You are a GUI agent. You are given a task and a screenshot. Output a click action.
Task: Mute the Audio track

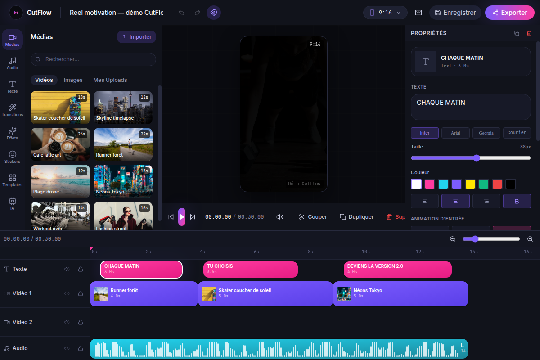click(x=67, y=348)
